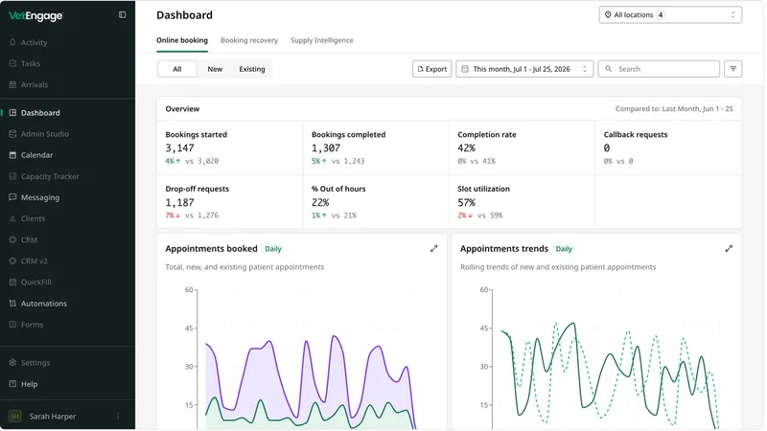Image resolution: width=767 pixels, height=431 pixels.
Task: Click the Callback requests label
Action: pos(636,134)
